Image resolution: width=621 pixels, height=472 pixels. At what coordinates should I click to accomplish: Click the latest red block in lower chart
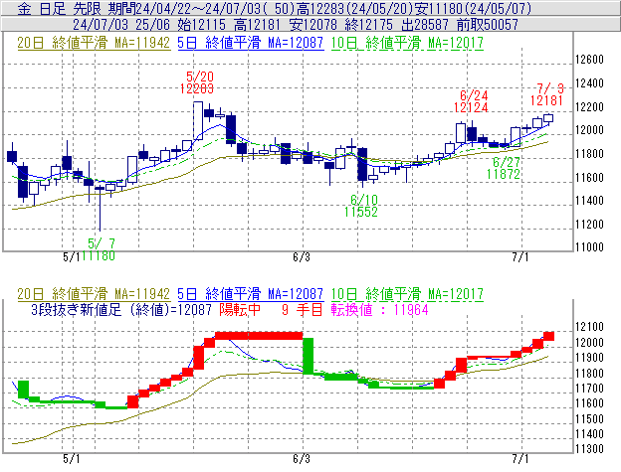[548, 336]
